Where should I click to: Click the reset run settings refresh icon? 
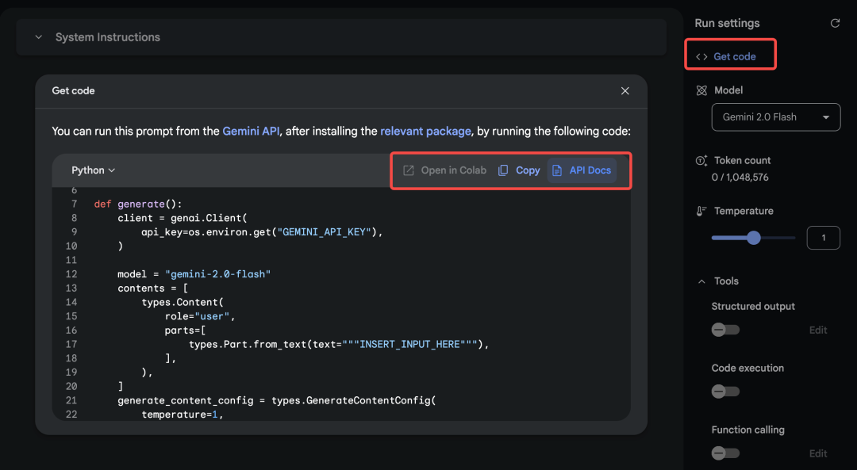pyautogui.click(x=835, y=24)
